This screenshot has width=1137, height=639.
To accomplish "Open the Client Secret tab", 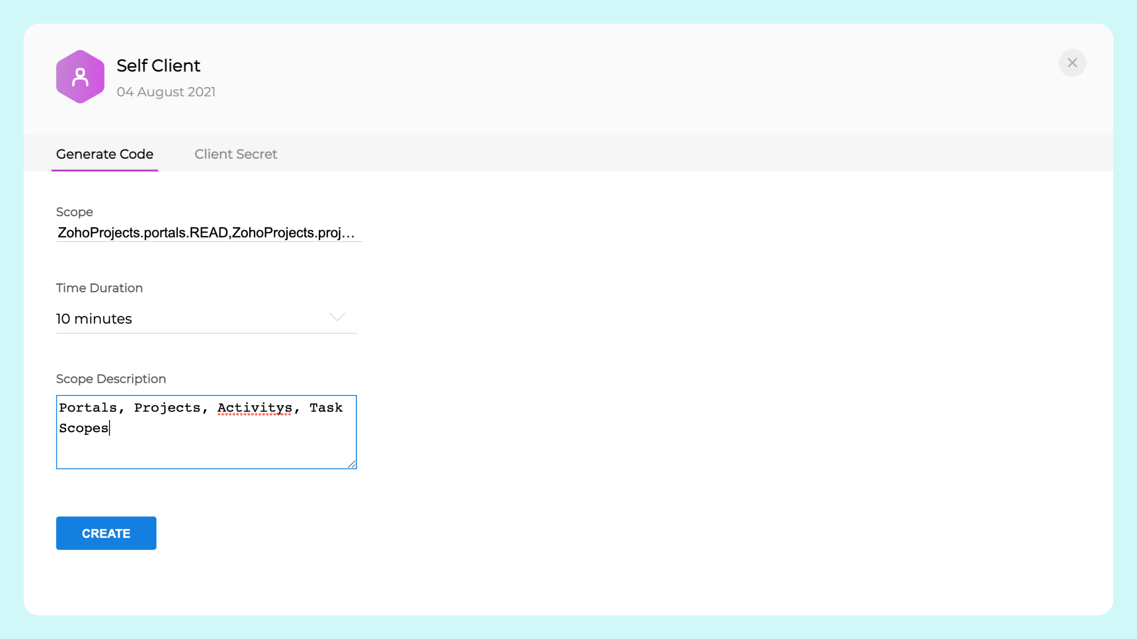I will 236,154.
